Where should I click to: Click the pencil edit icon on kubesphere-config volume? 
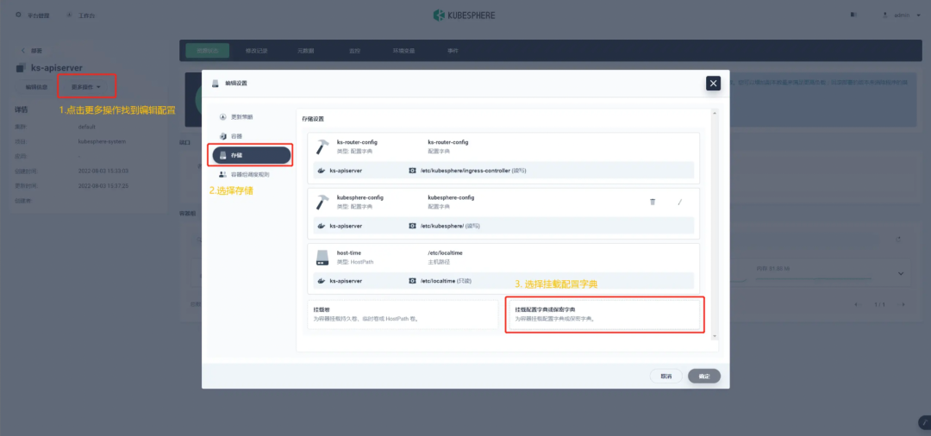(x=680, y=202)
